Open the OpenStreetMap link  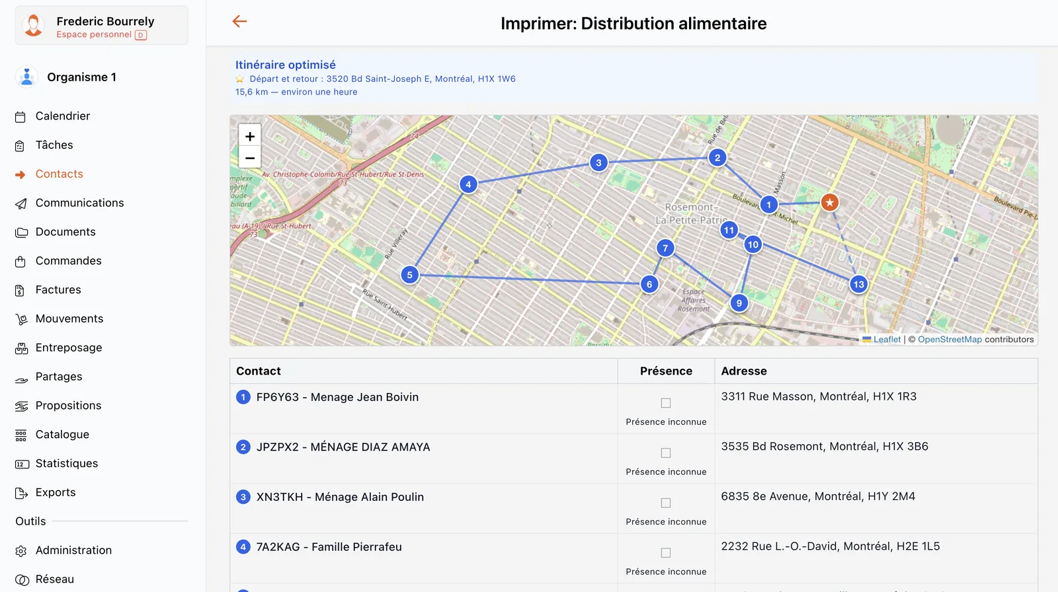click(950, 340)
